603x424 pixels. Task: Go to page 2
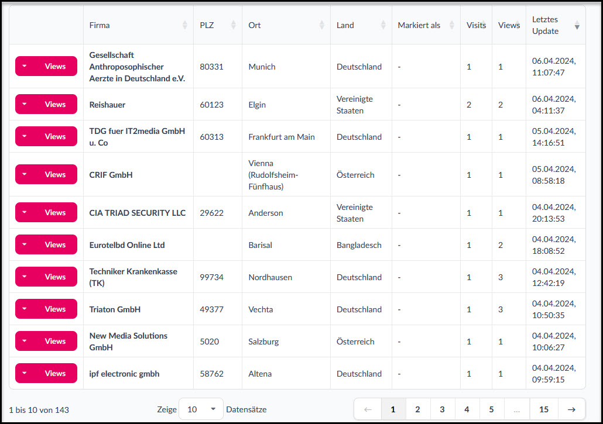click(x=417, y=409)
